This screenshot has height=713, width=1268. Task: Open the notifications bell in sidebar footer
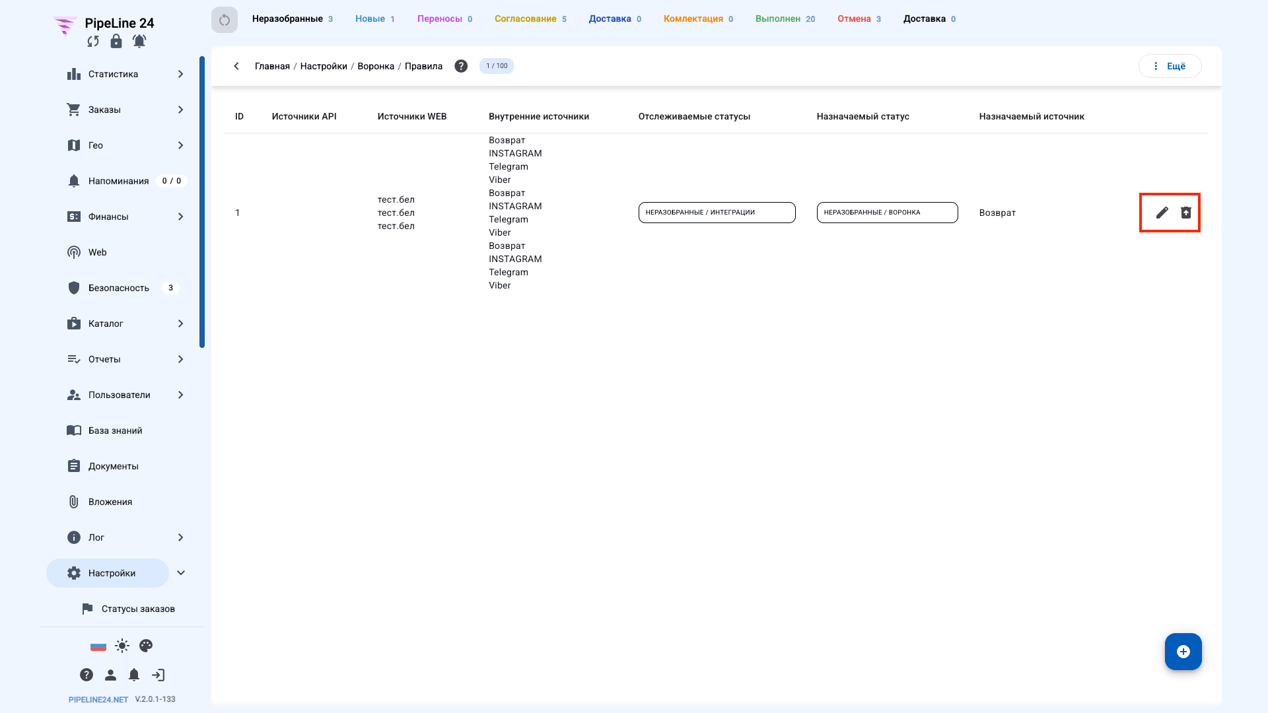pos(134,675)
